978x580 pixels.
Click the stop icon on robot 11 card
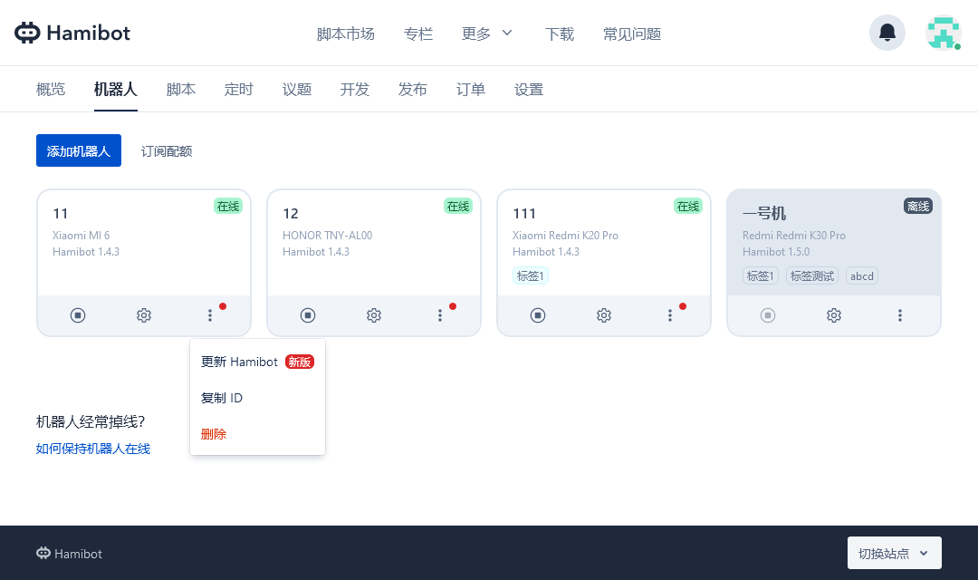tap(78, 315)
